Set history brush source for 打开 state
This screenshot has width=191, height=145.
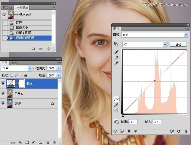click(4, 22)
